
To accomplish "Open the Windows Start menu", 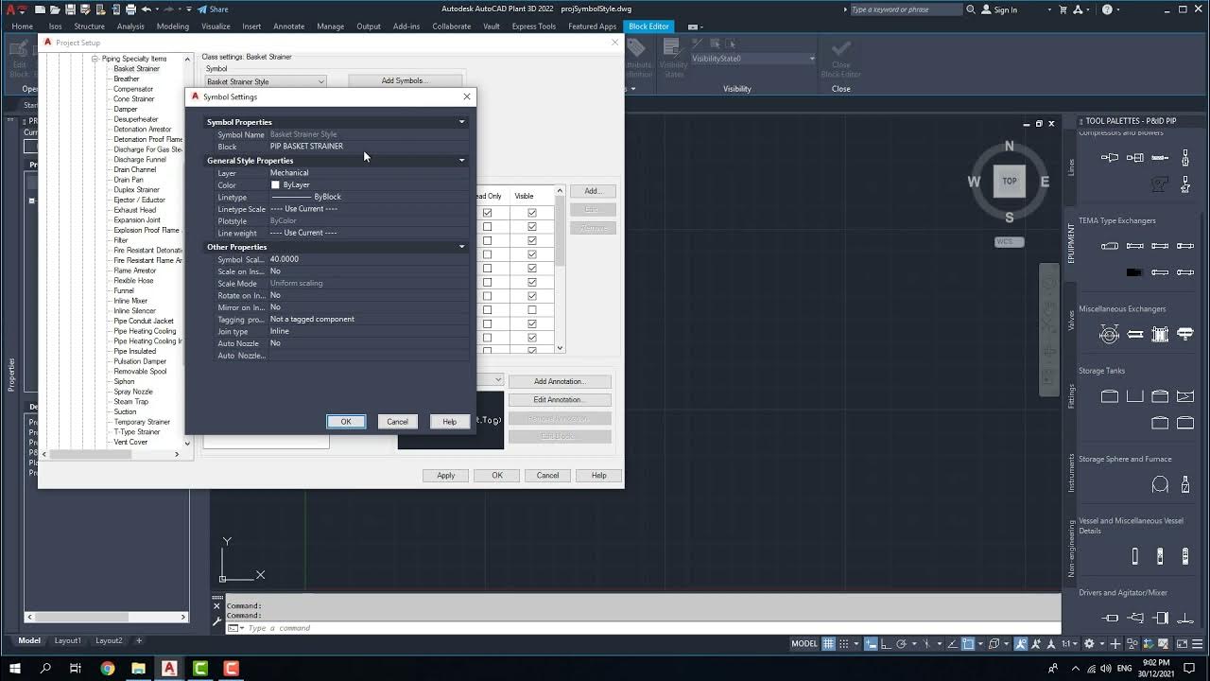I will (14, 668).
